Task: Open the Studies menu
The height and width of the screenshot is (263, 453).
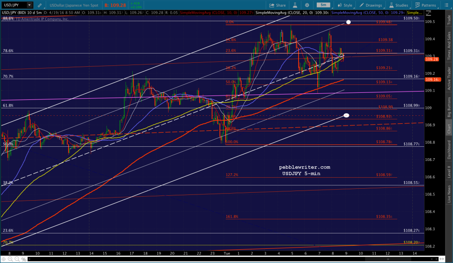Action: [399, 5]
